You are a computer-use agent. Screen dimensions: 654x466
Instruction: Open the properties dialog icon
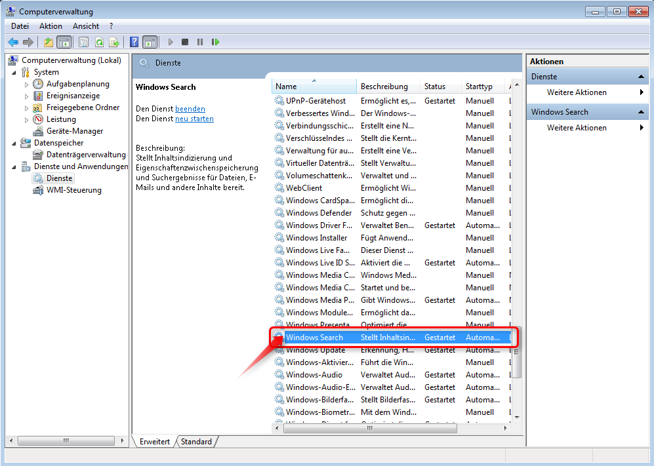click(x=82, y=42)
